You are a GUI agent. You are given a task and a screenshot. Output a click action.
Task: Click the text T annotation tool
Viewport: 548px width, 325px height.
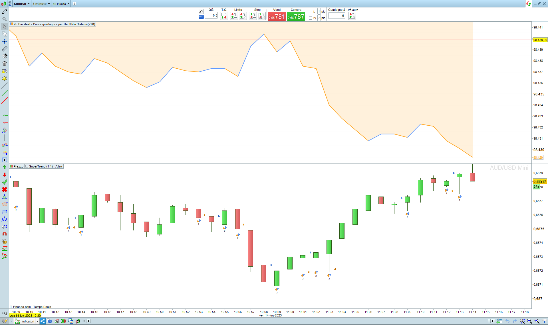click(x=5, y=160)
